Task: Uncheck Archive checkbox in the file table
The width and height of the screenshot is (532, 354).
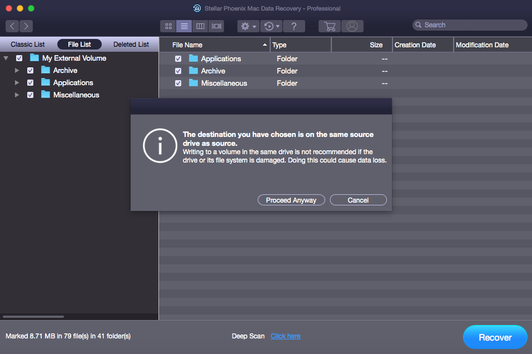Action: [178, 71]
